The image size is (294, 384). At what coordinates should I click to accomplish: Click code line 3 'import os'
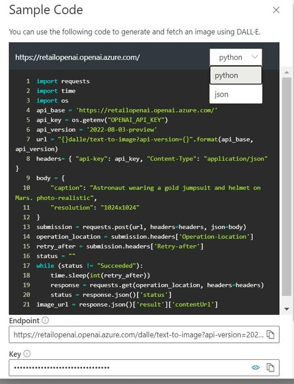point(53,100)
